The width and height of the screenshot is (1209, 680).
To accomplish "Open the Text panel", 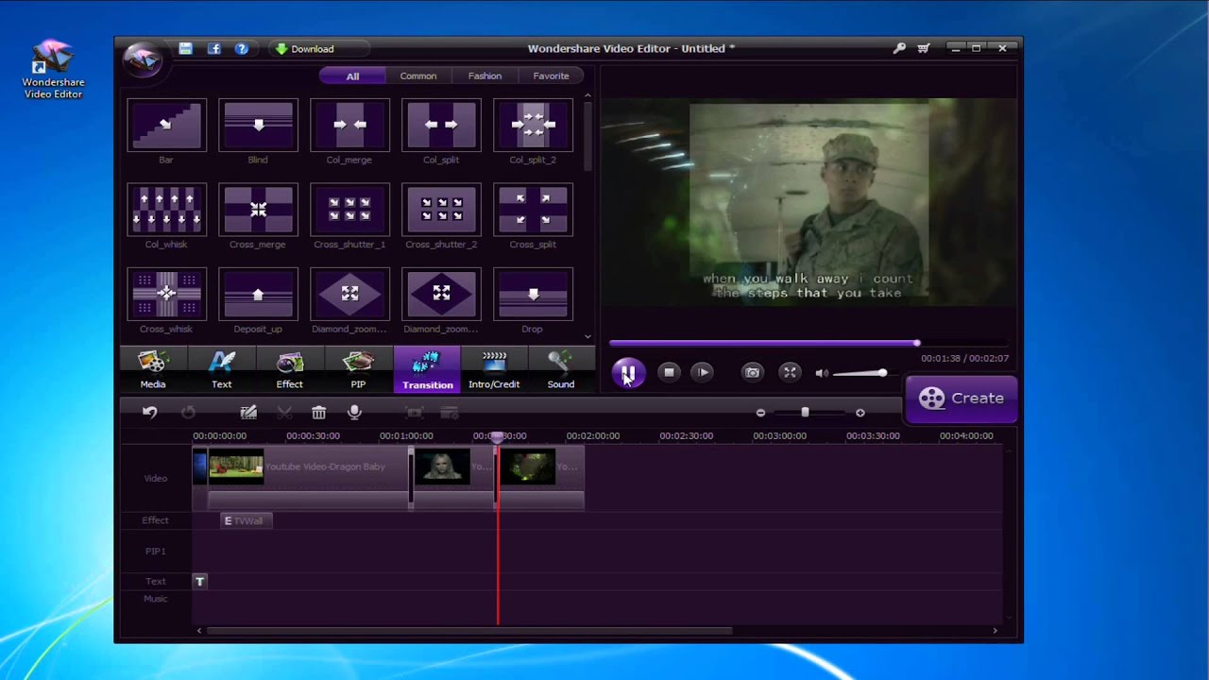I will [222, 369].
